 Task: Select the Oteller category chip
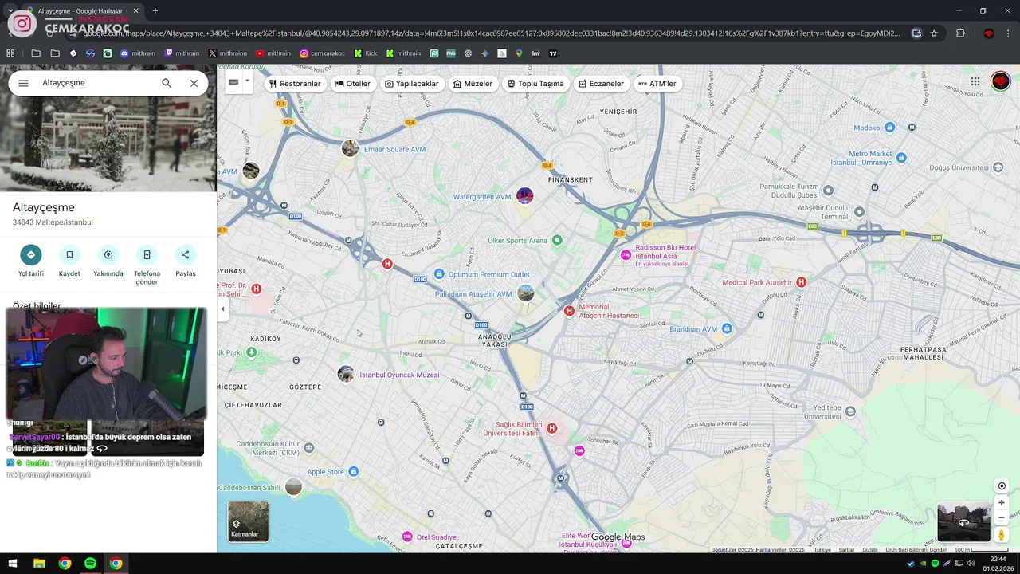352,84
